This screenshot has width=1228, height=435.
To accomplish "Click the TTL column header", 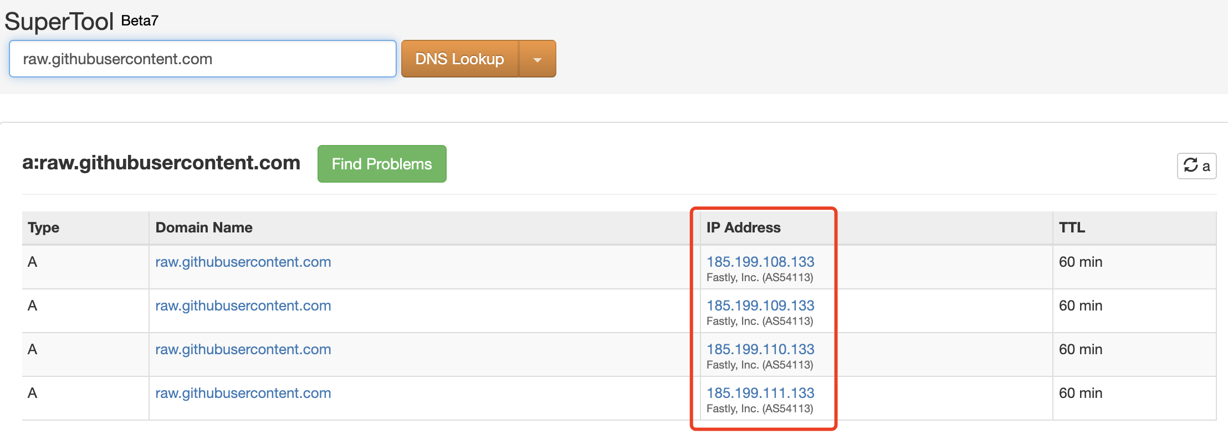I will pos(1072,227).
